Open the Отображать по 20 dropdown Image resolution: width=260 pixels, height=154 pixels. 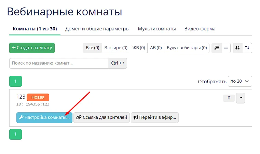[240, 81]
